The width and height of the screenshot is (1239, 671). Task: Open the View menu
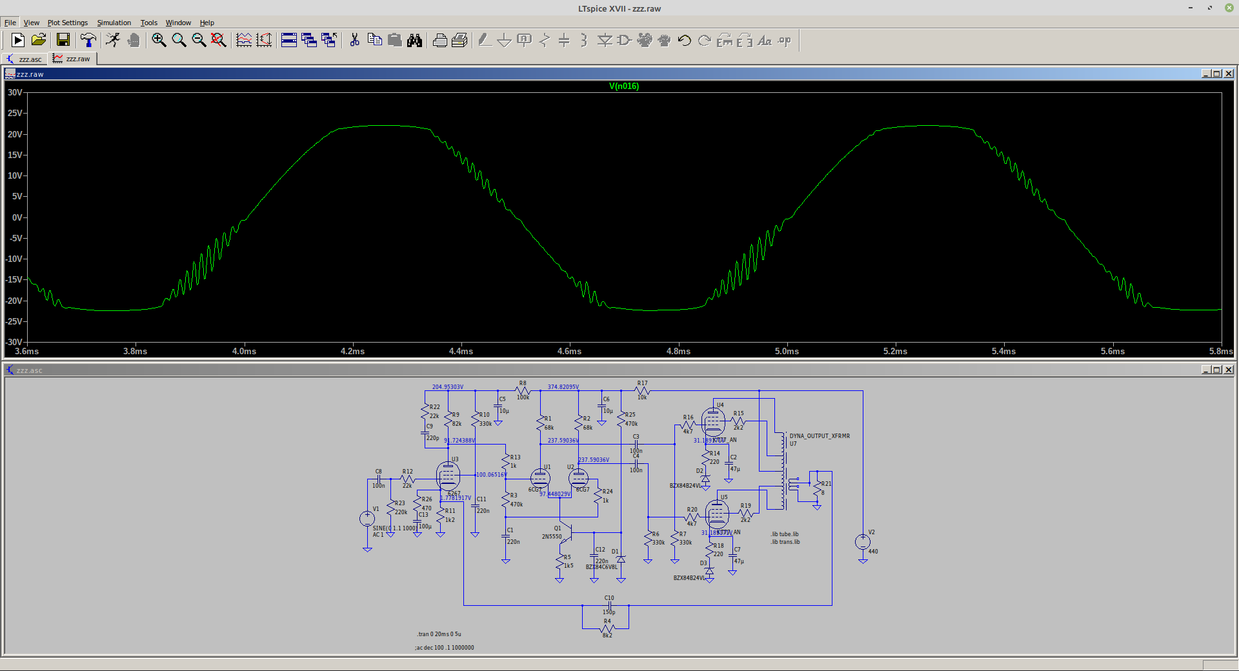32,23
